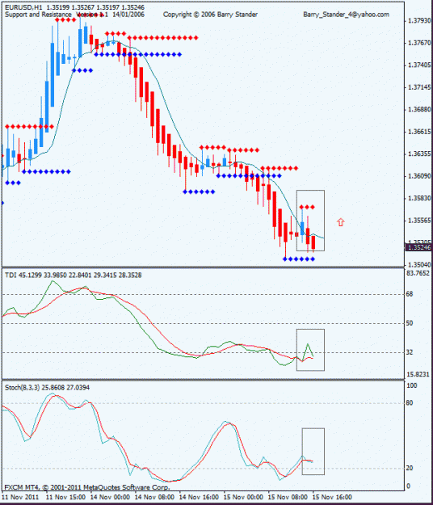Click the Stochastic level 80 label
This screenshot has height=505, width=433.
[410, 403]
